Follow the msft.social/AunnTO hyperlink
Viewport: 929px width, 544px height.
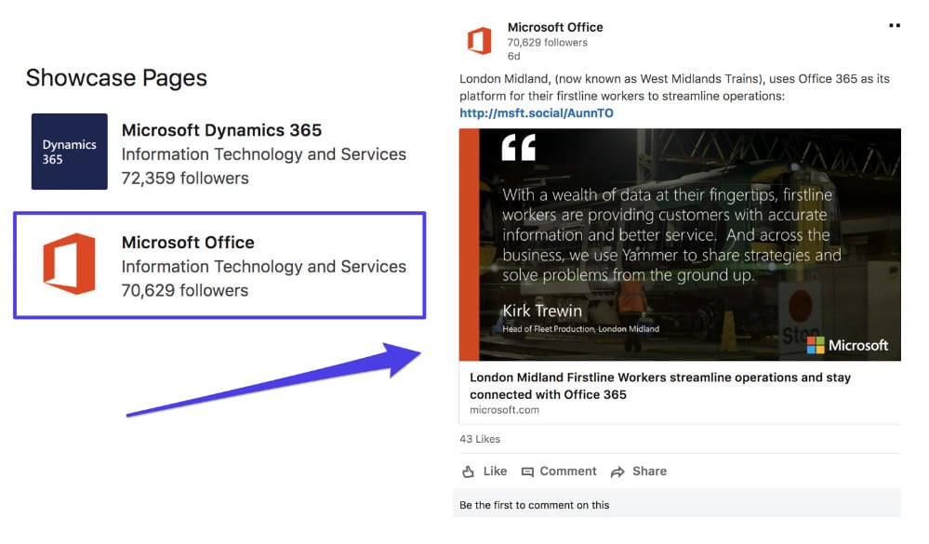[537, 113]
